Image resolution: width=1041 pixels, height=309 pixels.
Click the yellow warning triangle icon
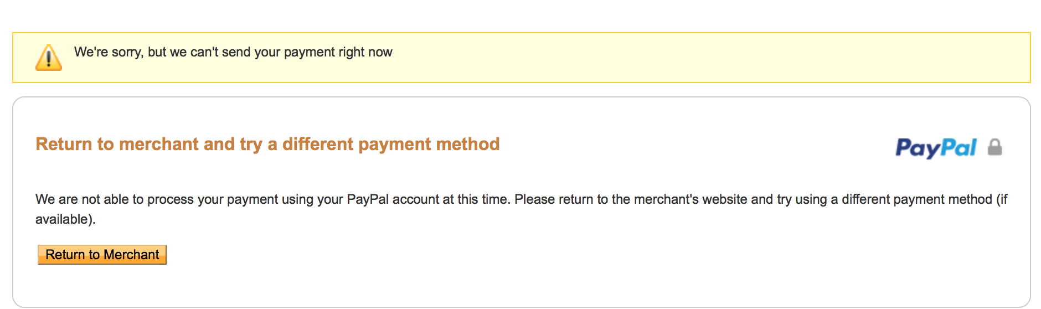click(x=49, y=58)
